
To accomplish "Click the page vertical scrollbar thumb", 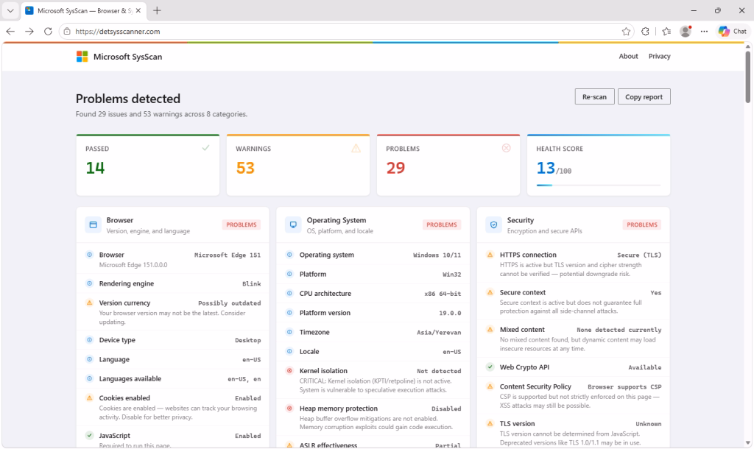I will coord(748,77).
